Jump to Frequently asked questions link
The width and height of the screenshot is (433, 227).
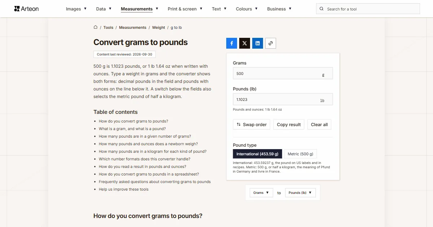click(x=155, y=182)
